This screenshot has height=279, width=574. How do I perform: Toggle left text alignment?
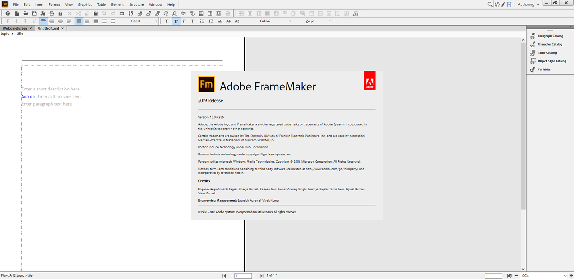coord(43,21)
